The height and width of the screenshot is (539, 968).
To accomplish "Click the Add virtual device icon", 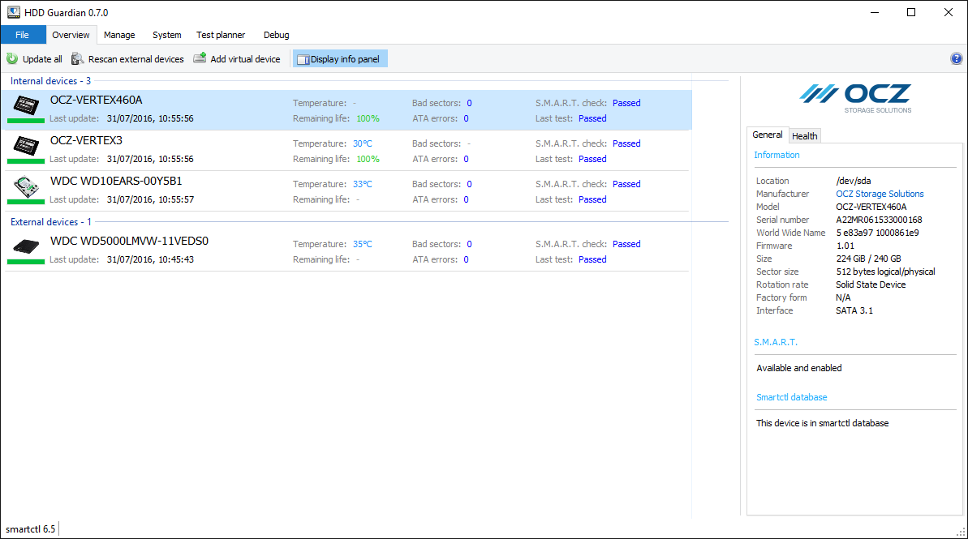I will (200, 58).
